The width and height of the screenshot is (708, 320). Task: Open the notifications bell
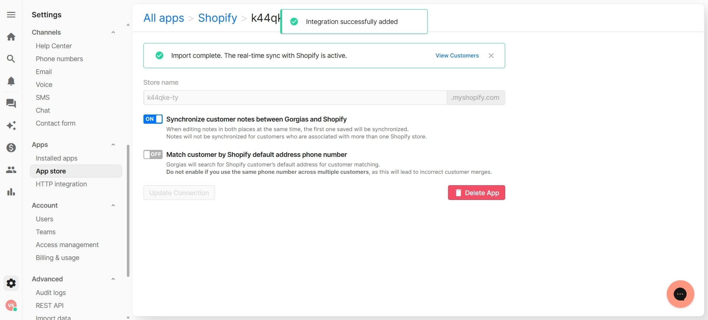tap(11, 81)
